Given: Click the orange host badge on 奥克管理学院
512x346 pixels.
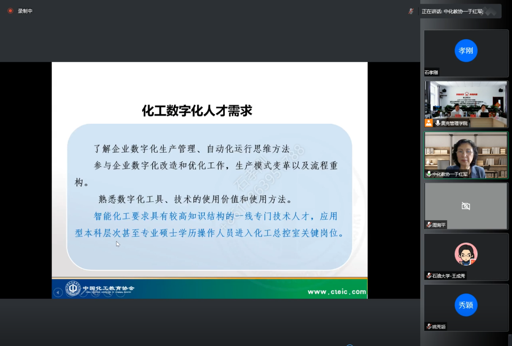Looking at the screenshot, I should tap(429, 123).
